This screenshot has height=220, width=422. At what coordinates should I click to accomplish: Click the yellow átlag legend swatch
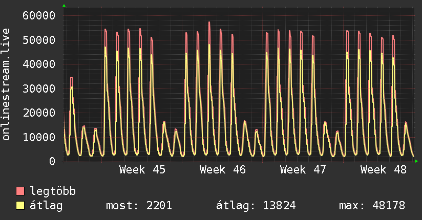tap(20, 206)
